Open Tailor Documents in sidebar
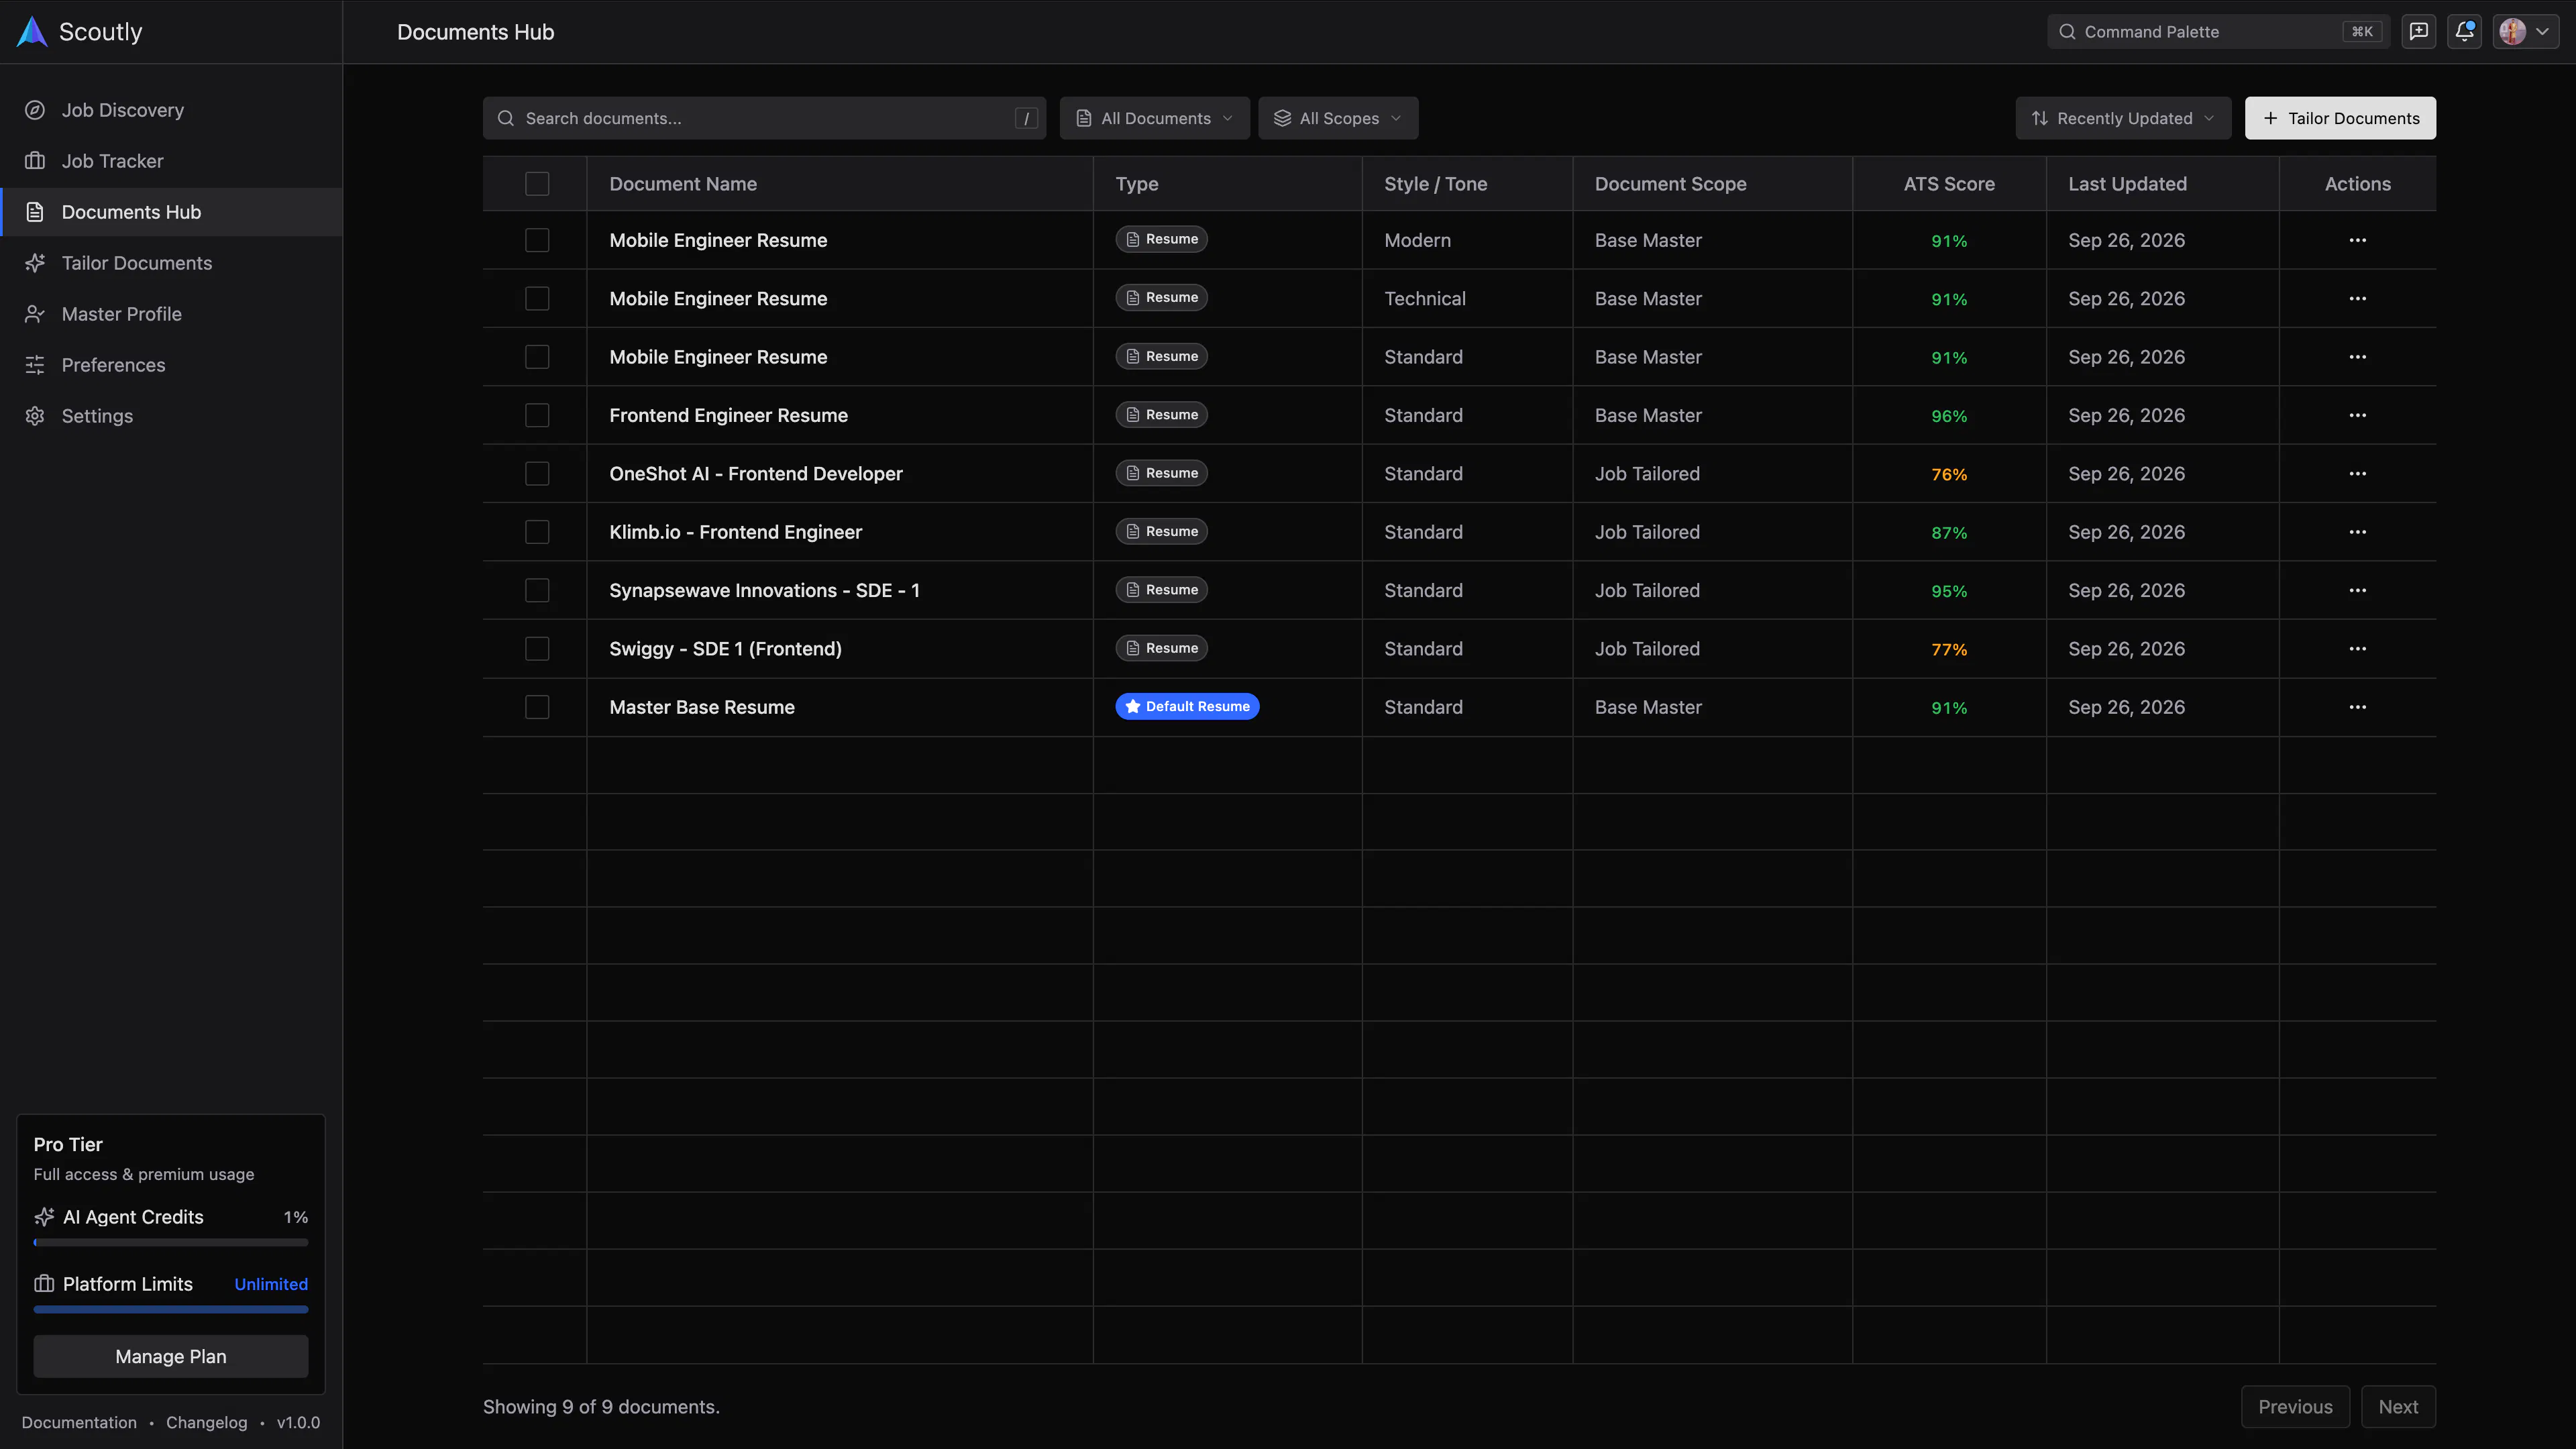This screenshot has width=2576, height=1449. 171,263
